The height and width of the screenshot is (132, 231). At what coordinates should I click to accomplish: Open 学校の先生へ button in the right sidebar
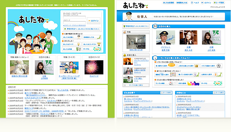pos(136,26)
